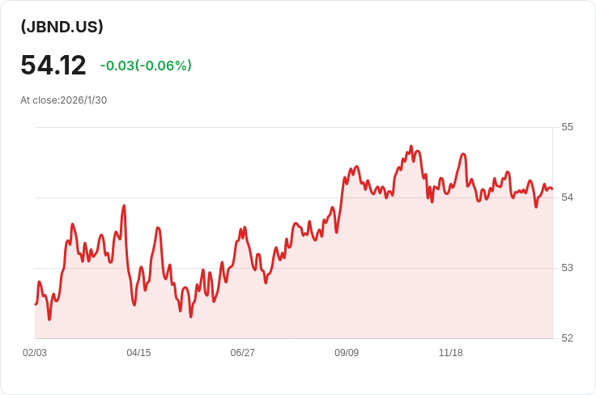Select the 11/18 date on the x-axis
Screen dimensions: 596x395
pyautogui.click(x=450, y=353)
